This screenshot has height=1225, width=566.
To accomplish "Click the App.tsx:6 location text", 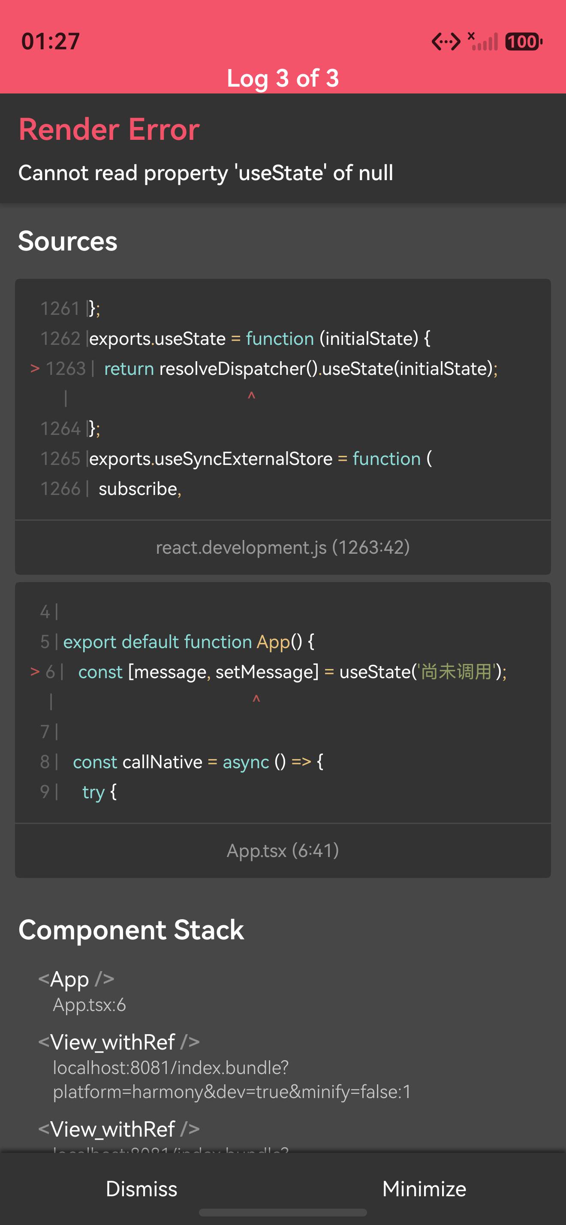I will point(89,1005).
